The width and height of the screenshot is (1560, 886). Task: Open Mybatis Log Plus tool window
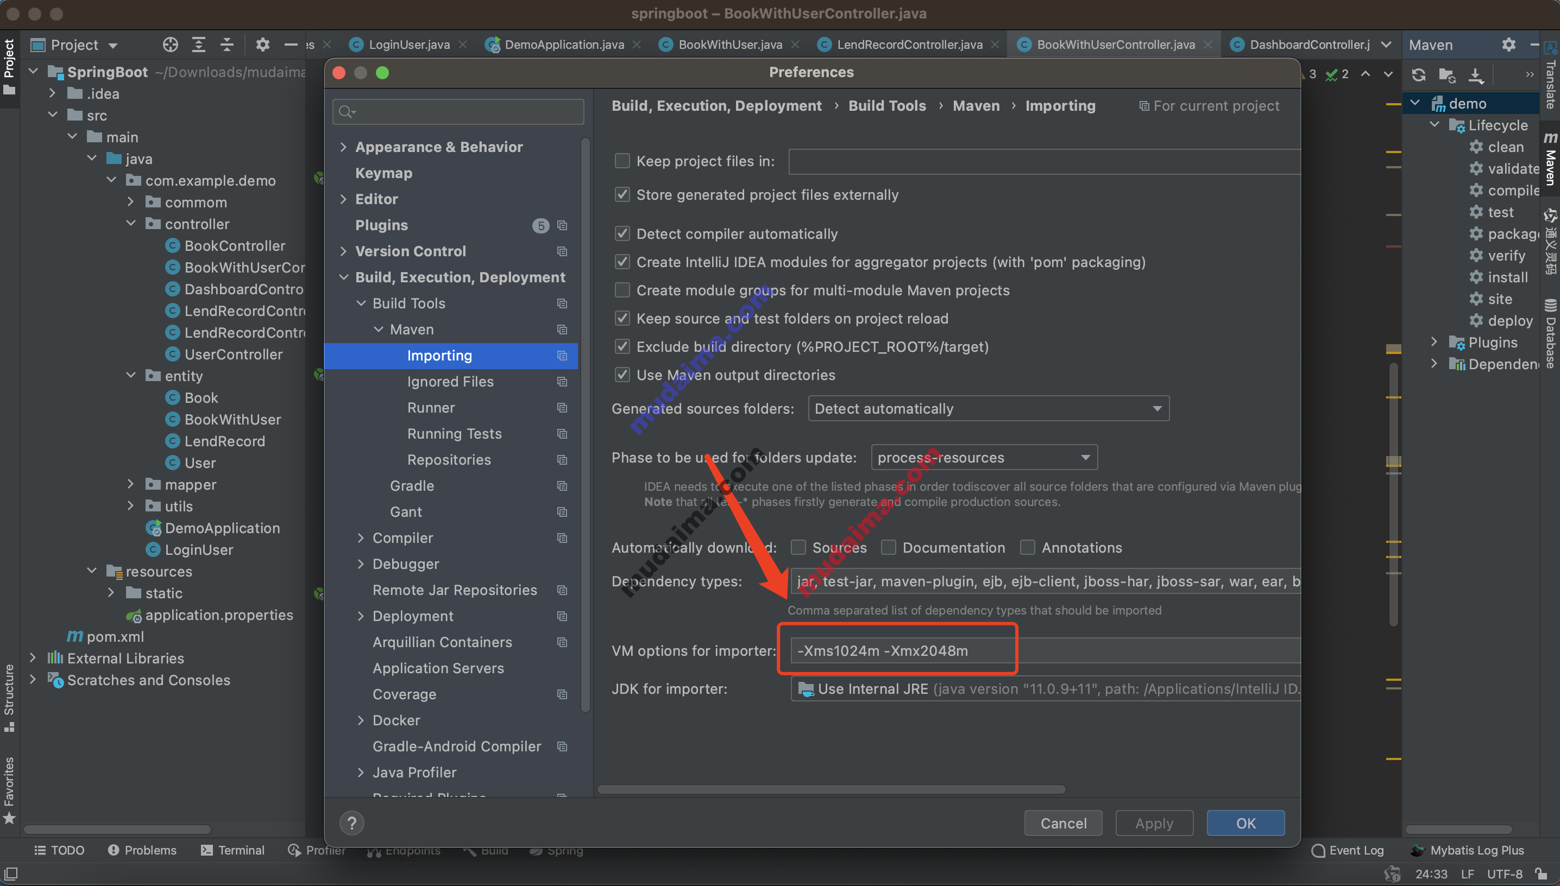tap(1467, 850)
